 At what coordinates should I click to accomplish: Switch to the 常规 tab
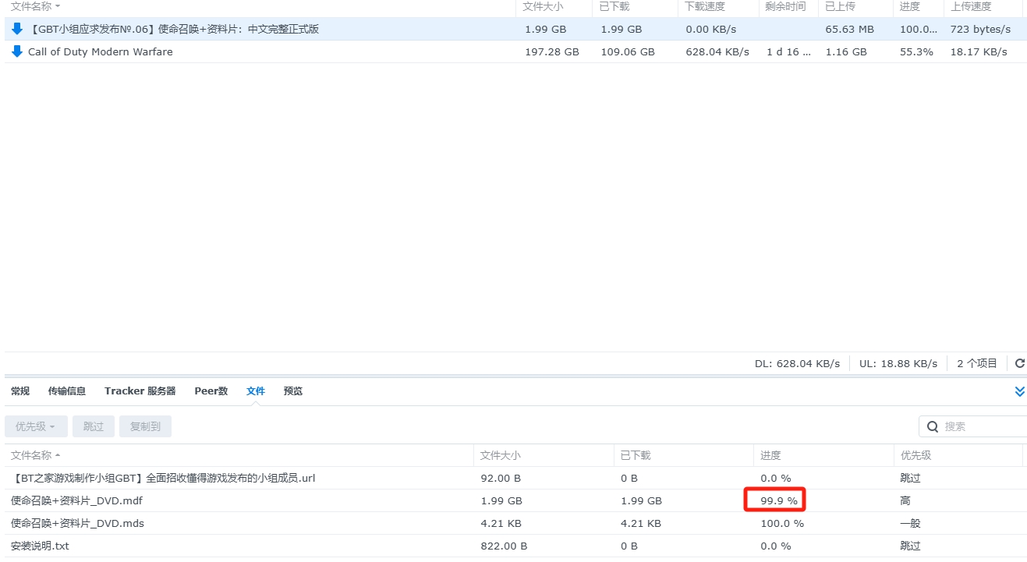(x=20, y=391)
